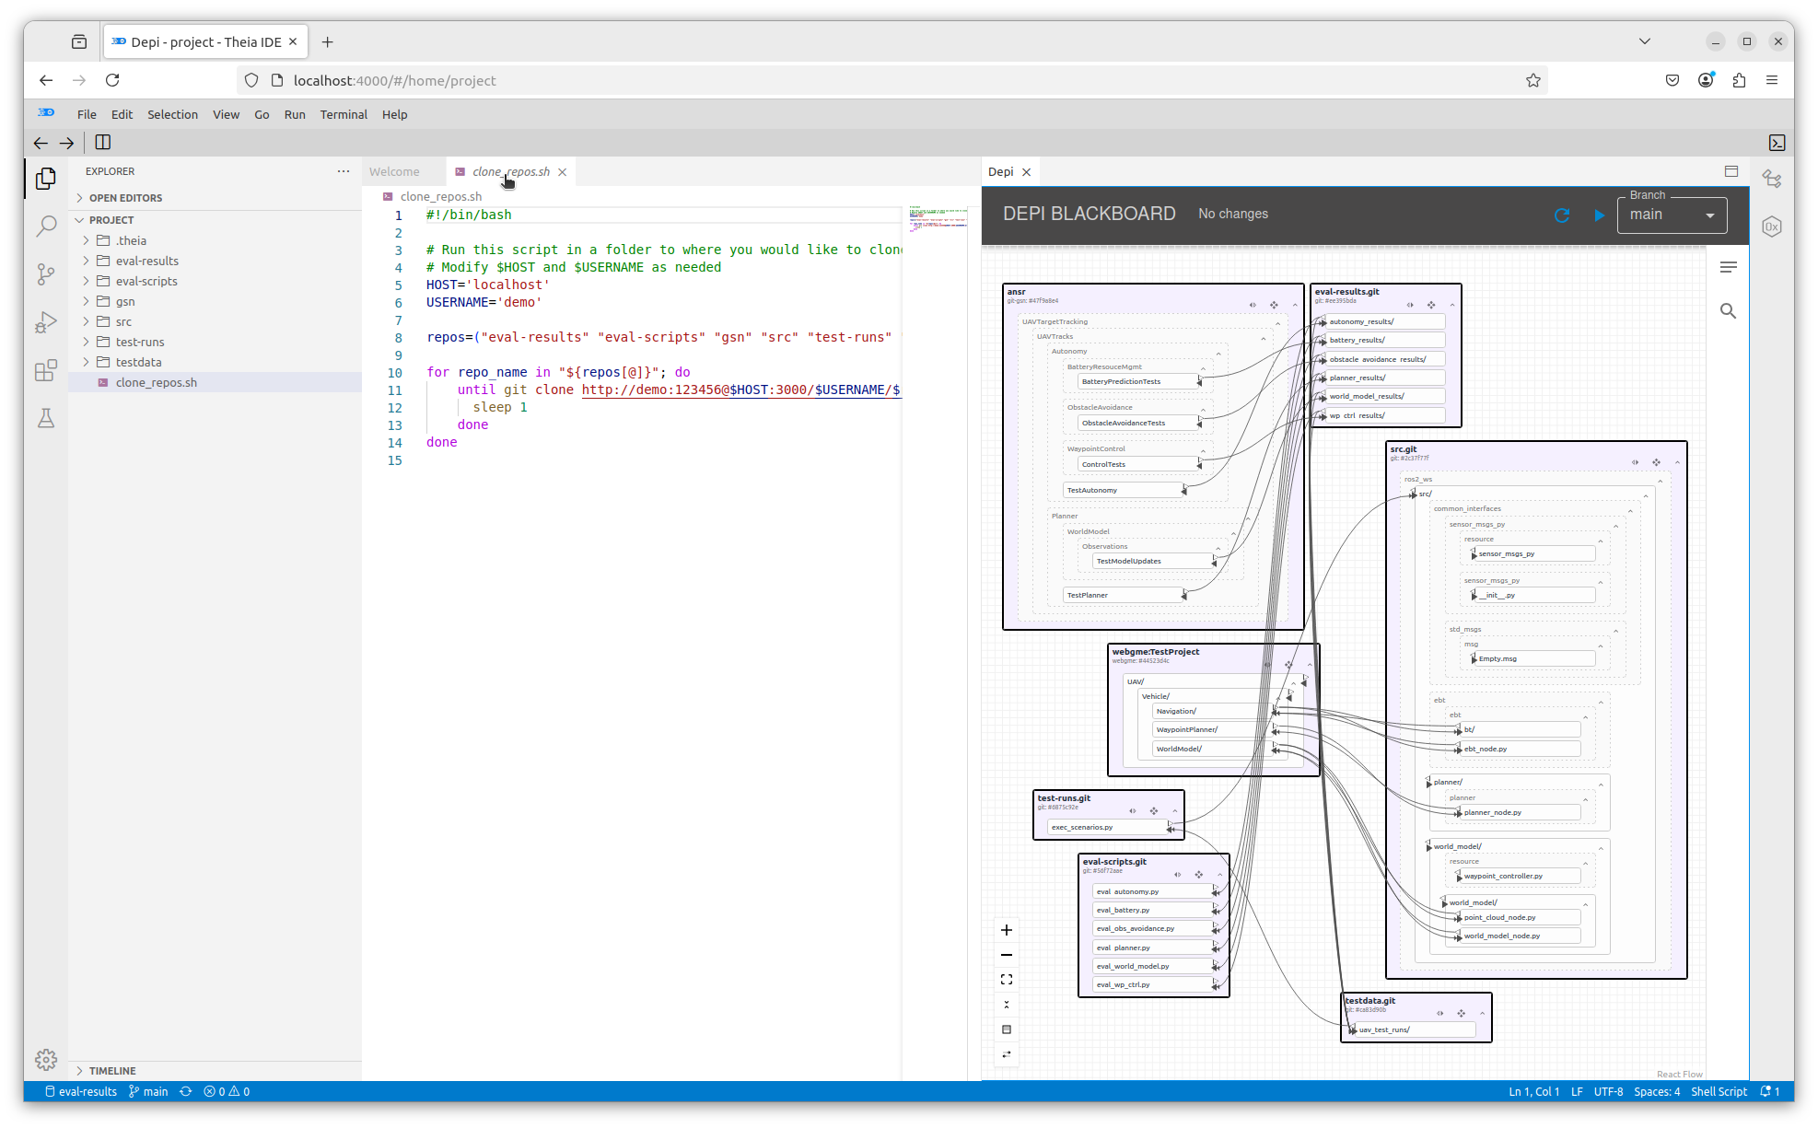Screen dimensions: 1818x1128
Task: Expand the TIMELINE section
Action: coord(112,1071)
